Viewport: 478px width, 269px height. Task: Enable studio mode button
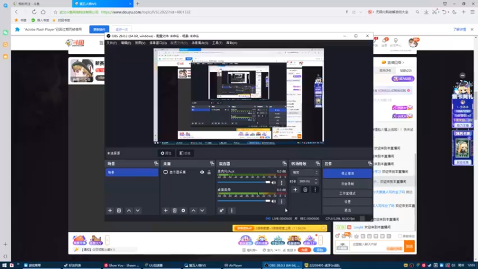pyautogui.click(x=348, y=193)
